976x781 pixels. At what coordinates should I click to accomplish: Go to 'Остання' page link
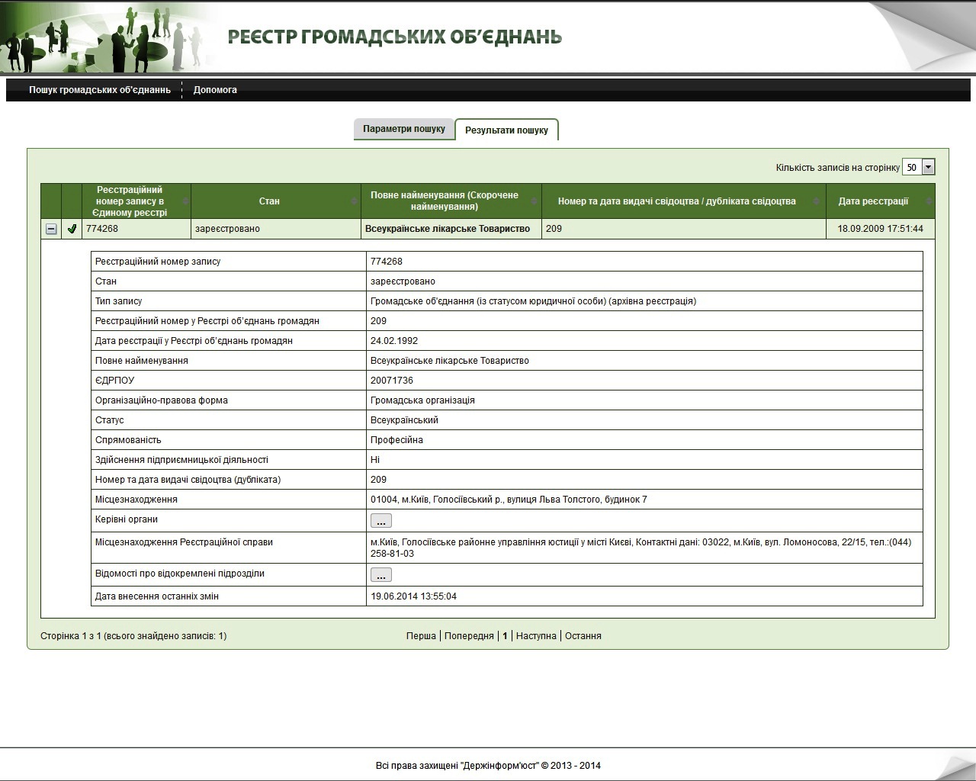tap(583, 636)
